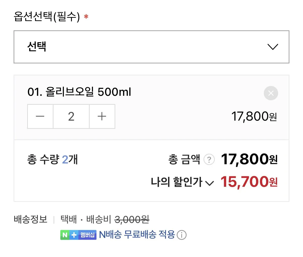Increase the olive oil quantity with plus
Image resolution: width=303 pixels, height=257 pixels.
(x=102, y=116)
